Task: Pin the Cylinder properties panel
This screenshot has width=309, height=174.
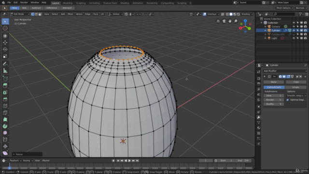Action: pyautogui.click(x=305, y=65)
